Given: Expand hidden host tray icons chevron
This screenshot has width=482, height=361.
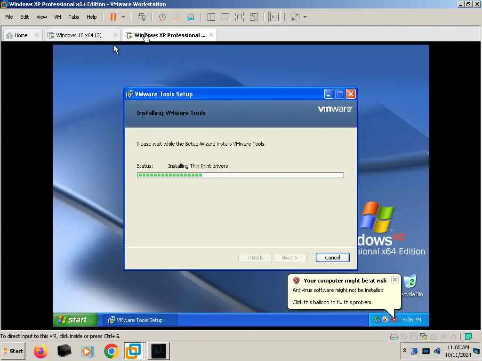Looking at the screenshot, I should coord(404,351).
